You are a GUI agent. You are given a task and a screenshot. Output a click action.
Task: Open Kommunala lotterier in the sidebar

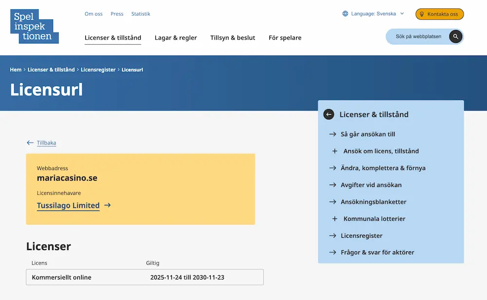click(x=374, y=219)
